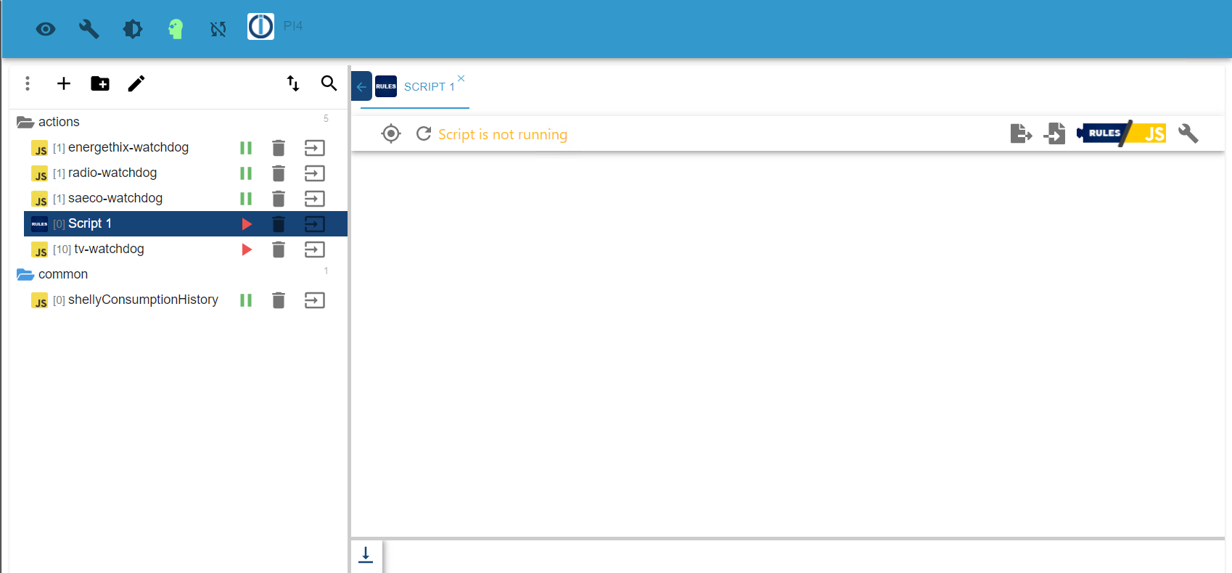Open the eye view icon in top bar
1232x573 pixels.
(46, 29)
